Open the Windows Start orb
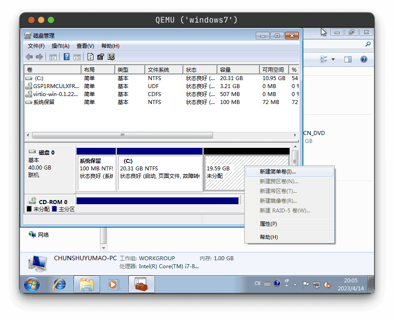This screenshot has height=320, width=394. pos(32,284)
